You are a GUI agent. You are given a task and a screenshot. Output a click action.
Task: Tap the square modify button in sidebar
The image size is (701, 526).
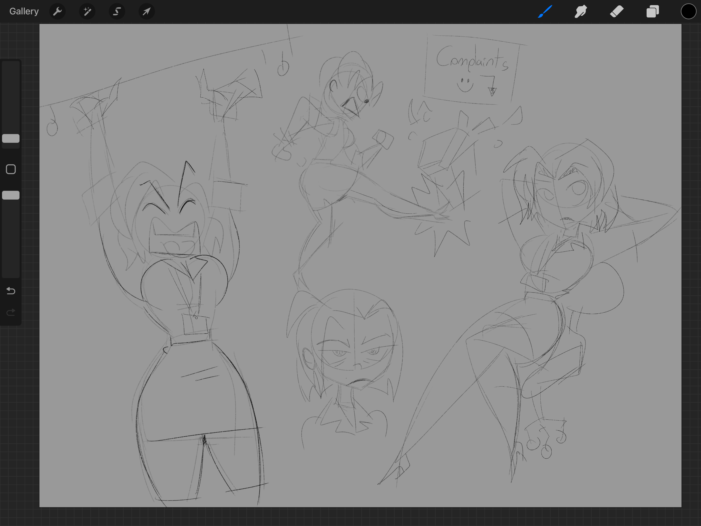tap(11, 169)
